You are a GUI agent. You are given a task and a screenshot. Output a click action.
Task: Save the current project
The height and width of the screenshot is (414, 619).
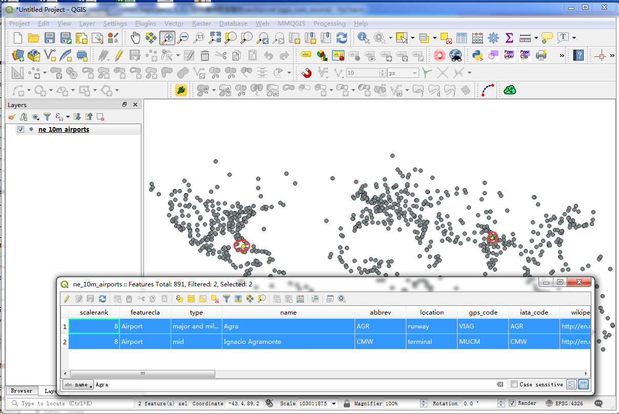(x=50, y=37)
